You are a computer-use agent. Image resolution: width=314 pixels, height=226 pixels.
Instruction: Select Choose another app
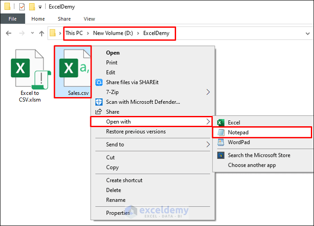252,165
